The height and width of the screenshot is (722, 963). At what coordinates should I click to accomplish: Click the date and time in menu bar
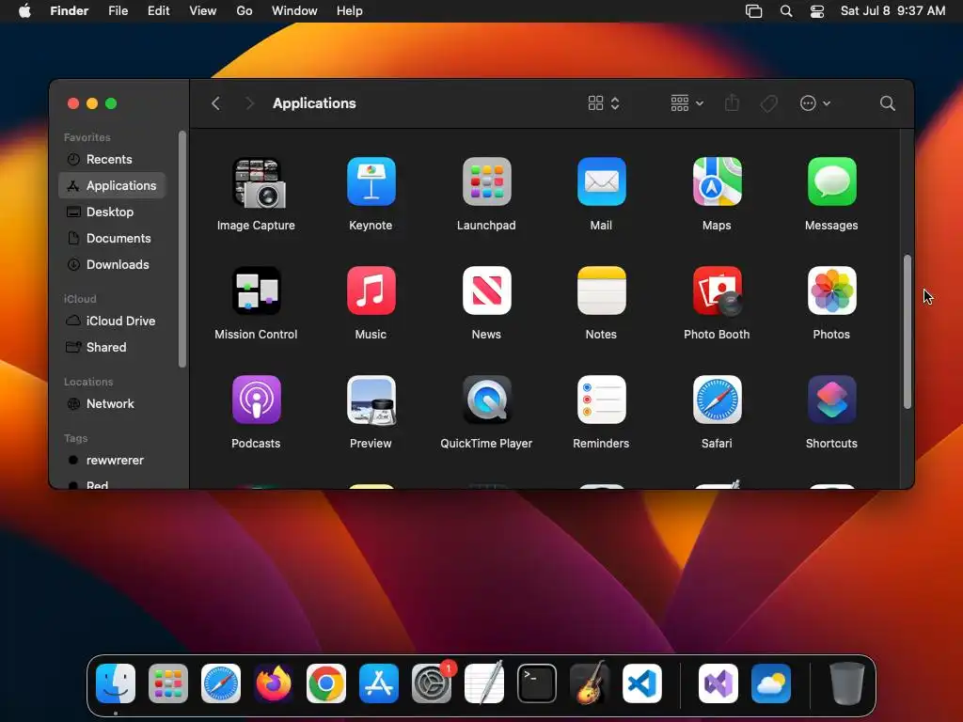(892, 11)
